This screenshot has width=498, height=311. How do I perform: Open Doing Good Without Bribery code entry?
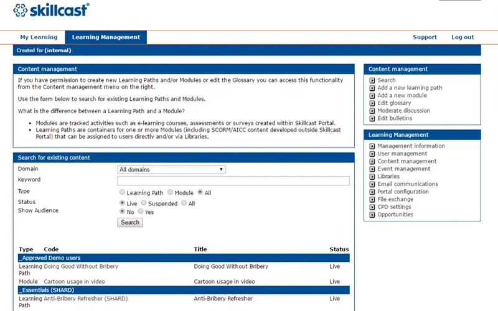tap(81, 266)
